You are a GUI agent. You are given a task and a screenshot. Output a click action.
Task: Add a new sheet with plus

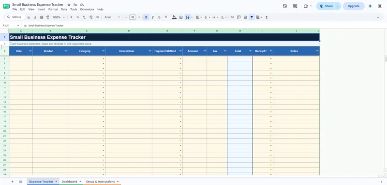tap(13, 182)
